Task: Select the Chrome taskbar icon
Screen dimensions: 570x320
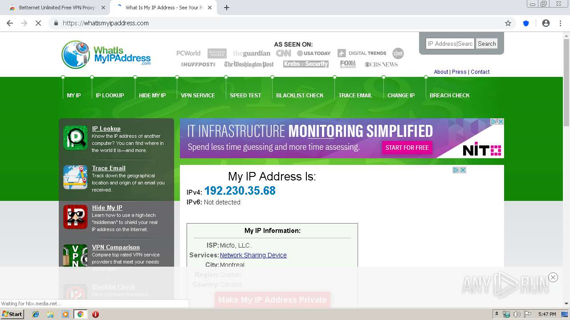Action: tap(81, 314)
